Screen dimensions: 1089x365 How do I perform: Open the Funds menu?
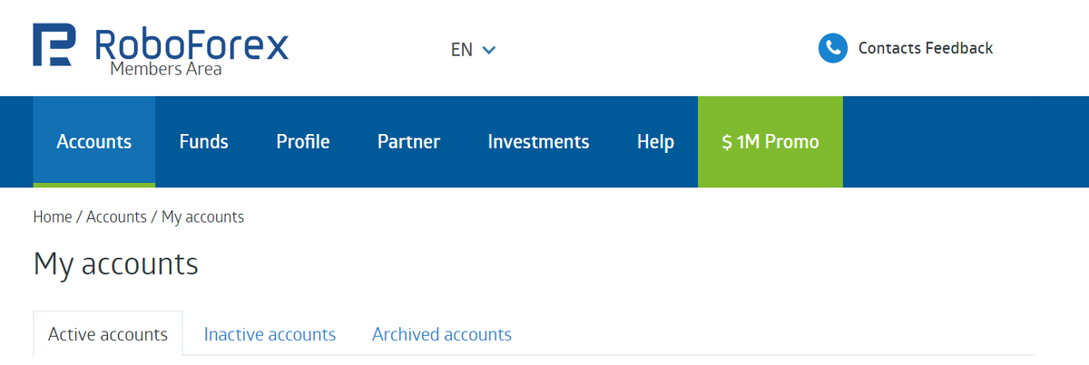point(204,141)
